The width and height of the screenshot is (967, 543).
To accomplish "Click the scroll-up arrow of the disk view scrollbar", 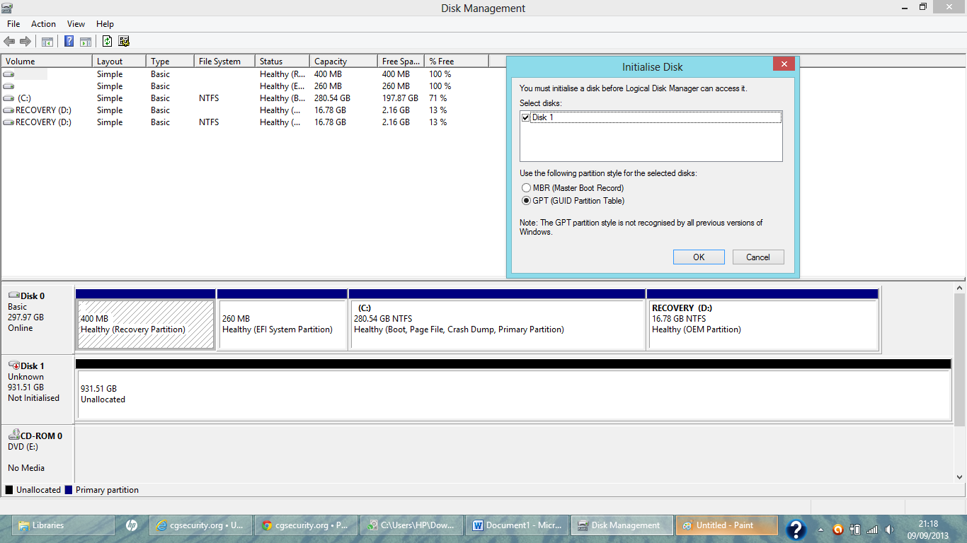I will tap(960, 288).
